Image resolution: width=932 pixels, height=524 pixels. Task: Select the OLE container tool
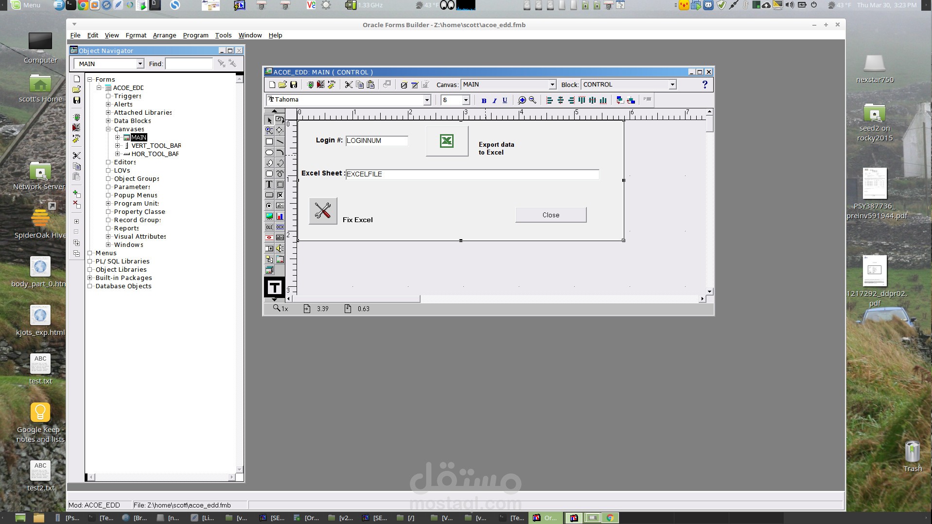[269, 227]
